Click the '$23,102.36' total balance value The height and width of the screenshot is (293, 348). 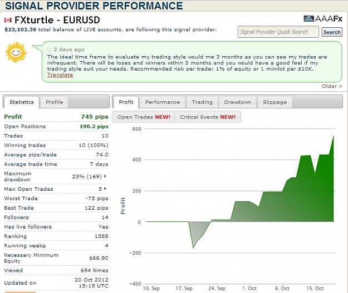coord(20,29)
